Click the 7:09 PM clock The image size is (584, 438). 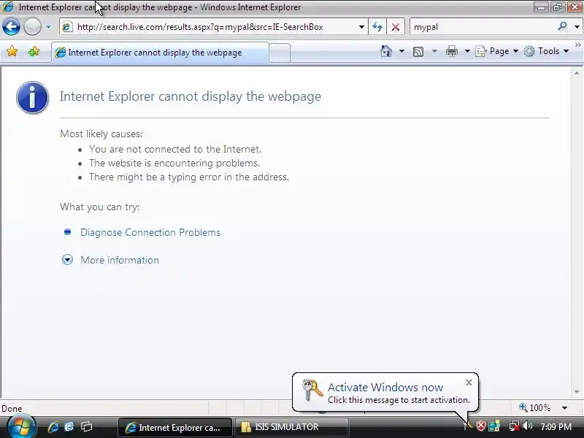click(x=556, y=426)
